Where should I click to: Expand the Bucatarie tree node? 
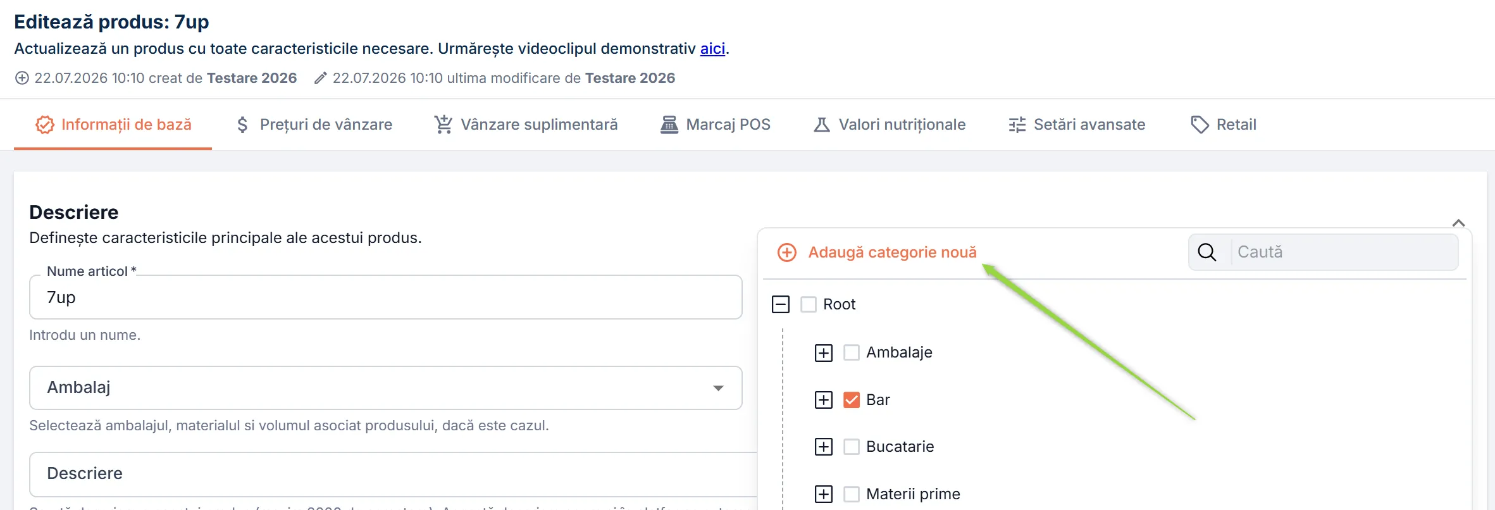(x=824, y=447)
